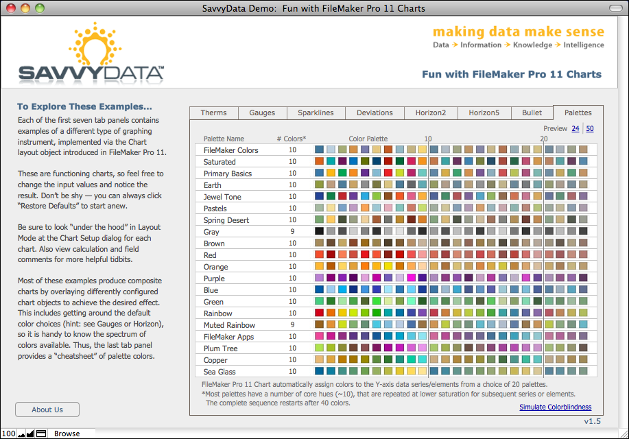Image resolution: width=629 pixels, height=439 pixels.
Task: Click the Spring Desert palette name
Action: (226, 220)
